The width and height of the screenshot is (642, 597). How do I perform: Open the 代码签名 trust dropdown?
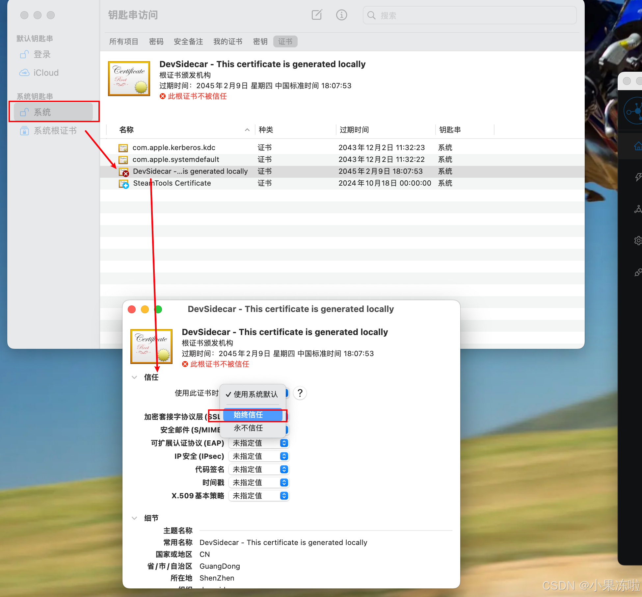tap(259, 470)
